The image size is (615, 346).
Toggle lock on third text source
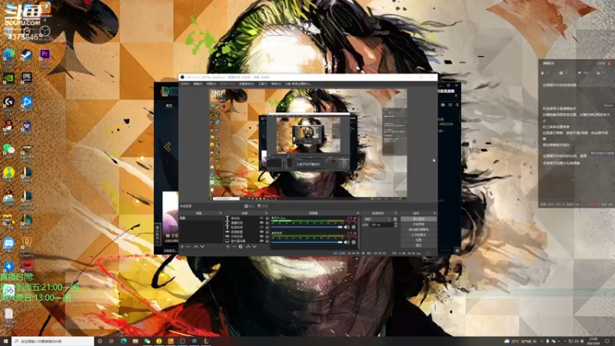tap(267, 227)
